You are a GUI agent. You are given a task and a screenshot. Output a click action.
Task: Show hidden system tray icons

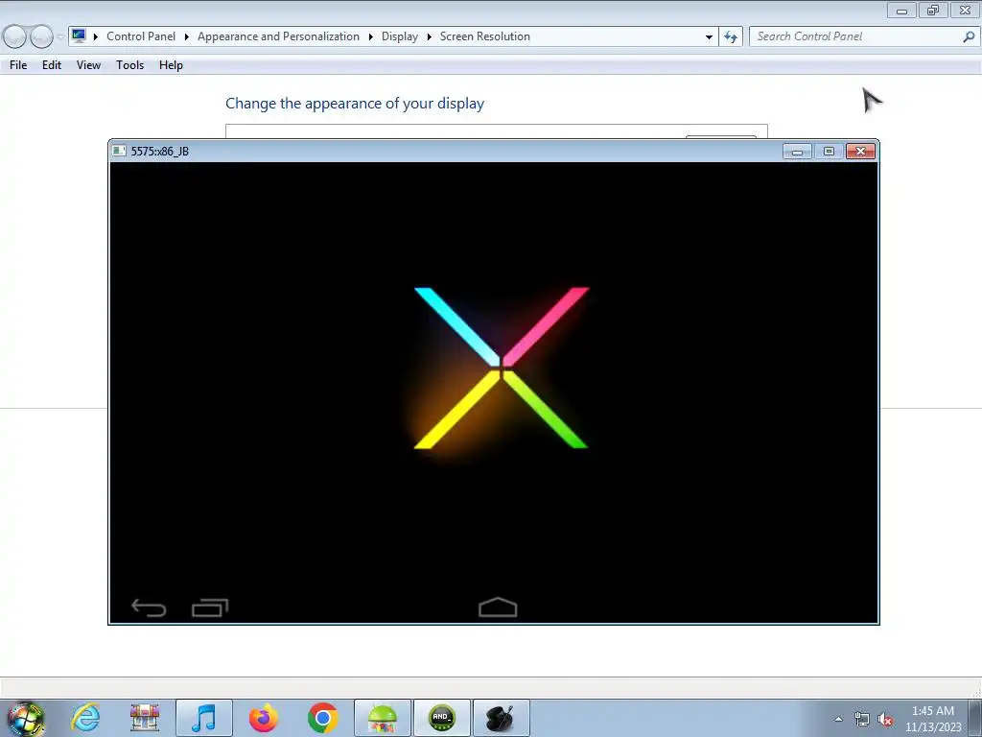click(x=838, y=719)
